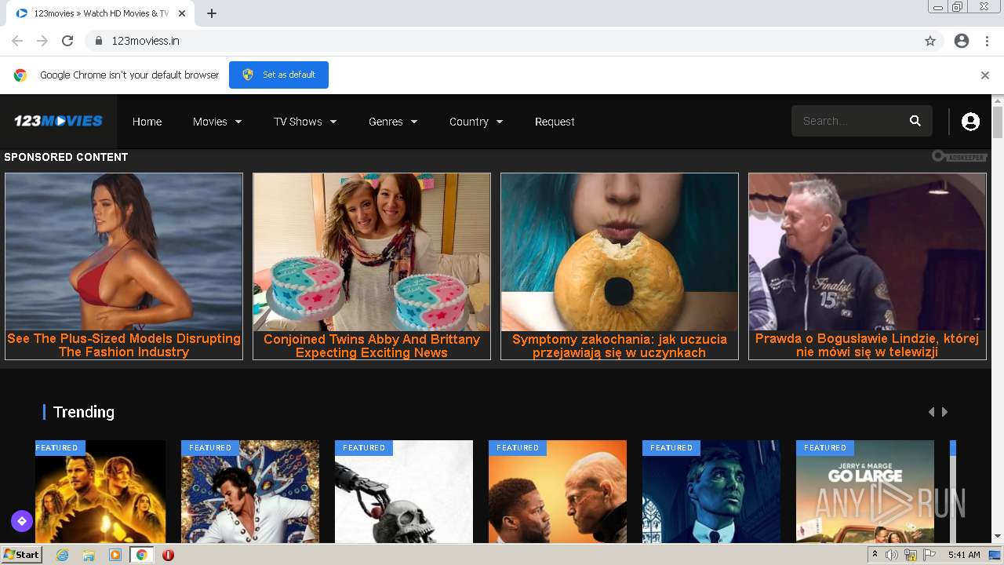The width and height of the screenshot is (1004, 565).
Task: Open the Windows Start button
Action: [21, 555]
